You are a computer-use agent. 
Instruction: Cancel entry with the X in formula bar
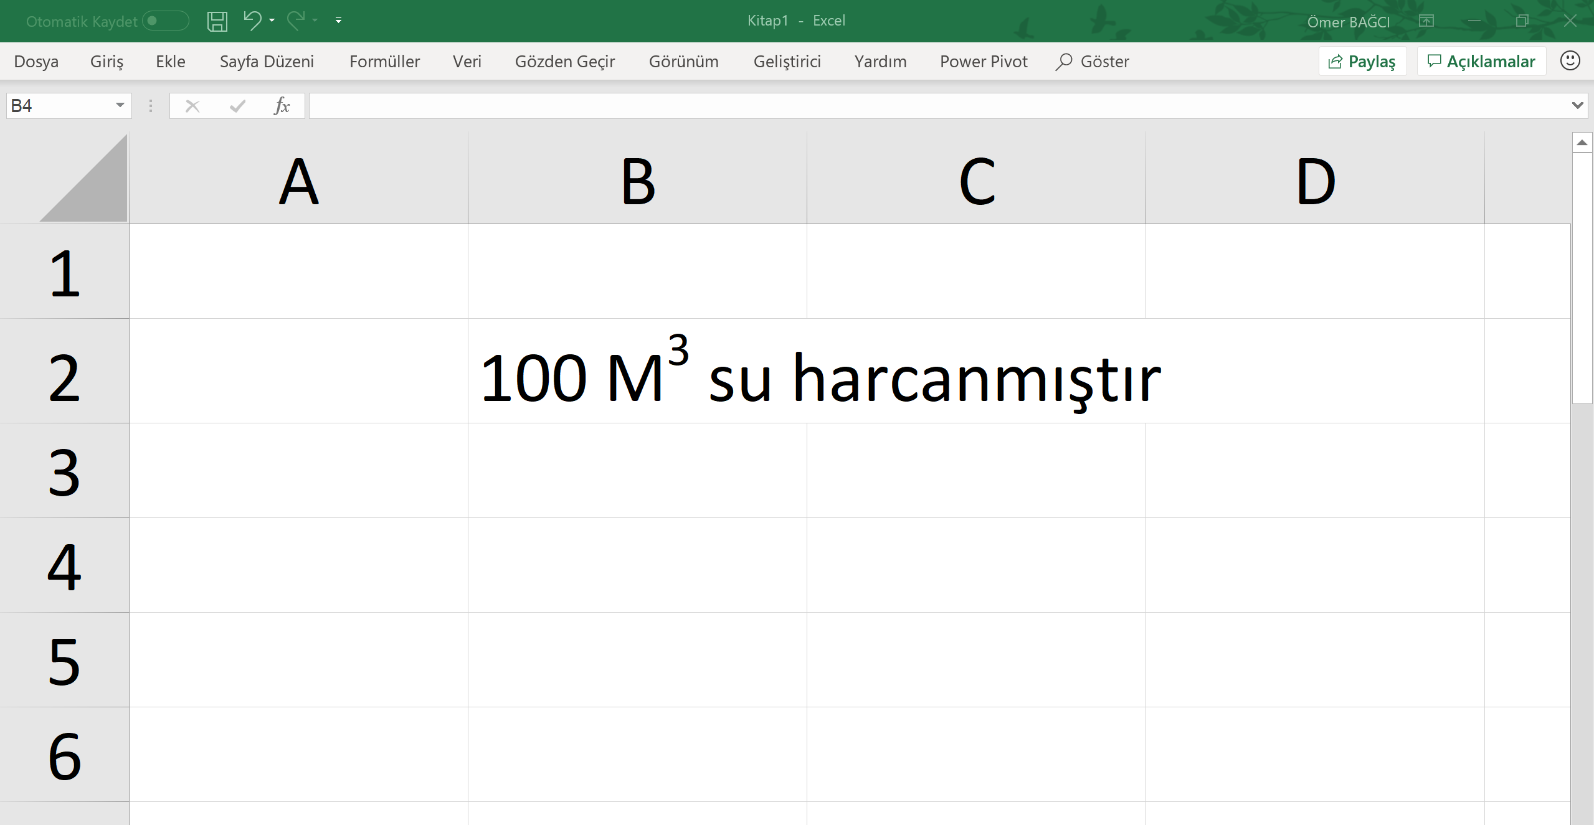coord(192,105)
